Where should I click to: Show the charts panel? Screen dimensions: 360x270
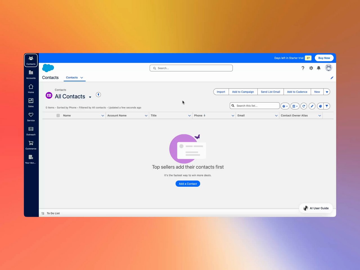point(320,106)
